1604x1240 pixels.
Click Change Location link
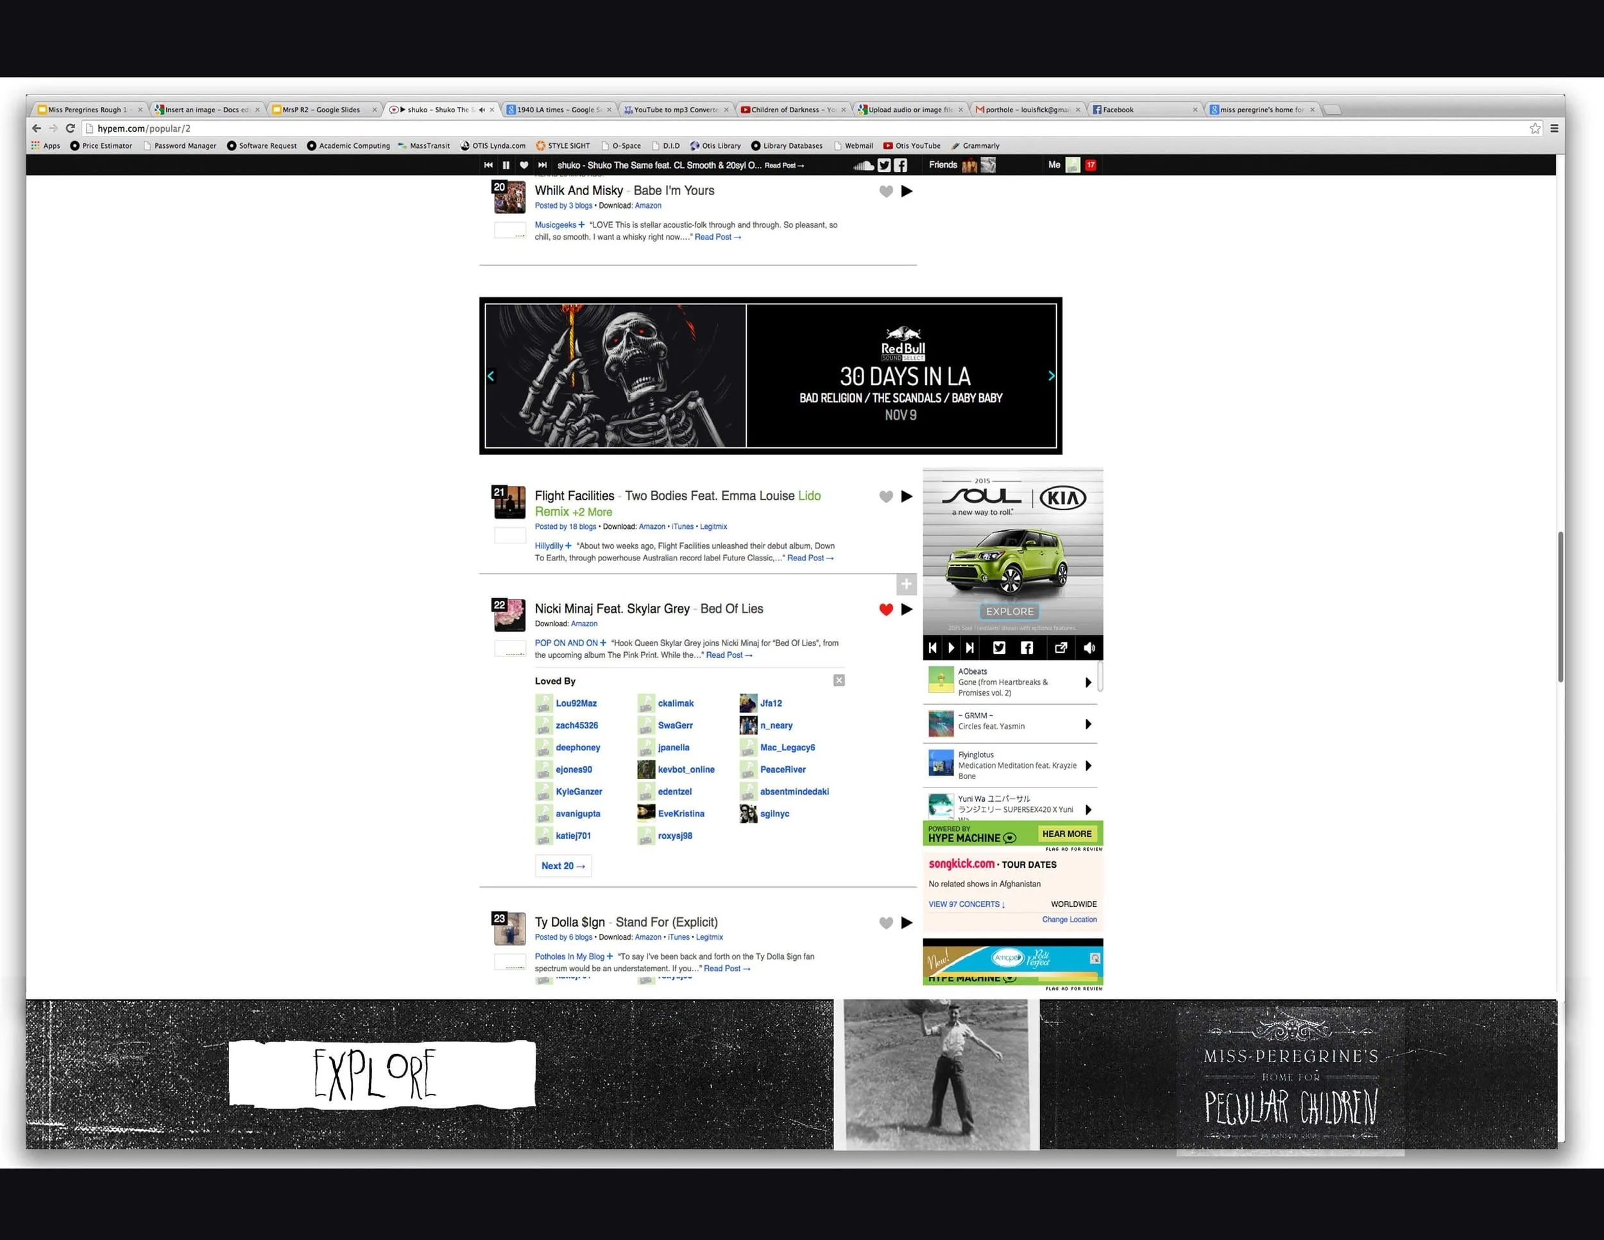click(x=1070, y=920)
